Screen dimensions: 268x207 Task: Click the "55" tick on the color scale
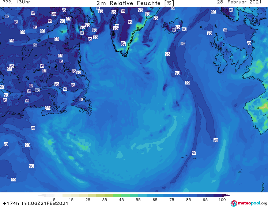click(138, 200)
